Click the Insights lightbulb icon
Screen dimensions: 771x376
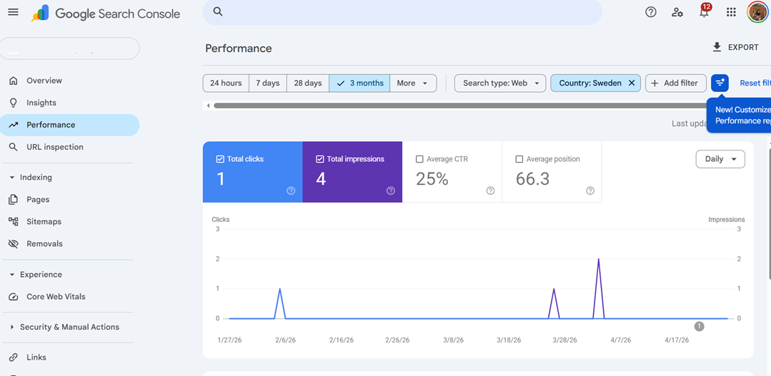click(x=14, y=103)
